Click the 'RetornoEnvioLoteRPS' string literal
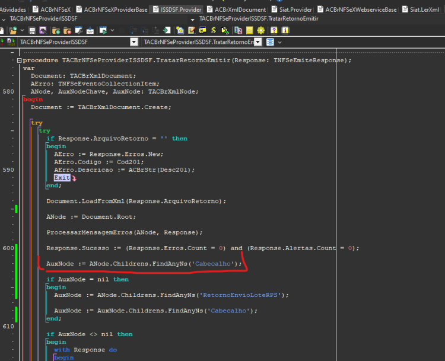 tap(240, 295)
